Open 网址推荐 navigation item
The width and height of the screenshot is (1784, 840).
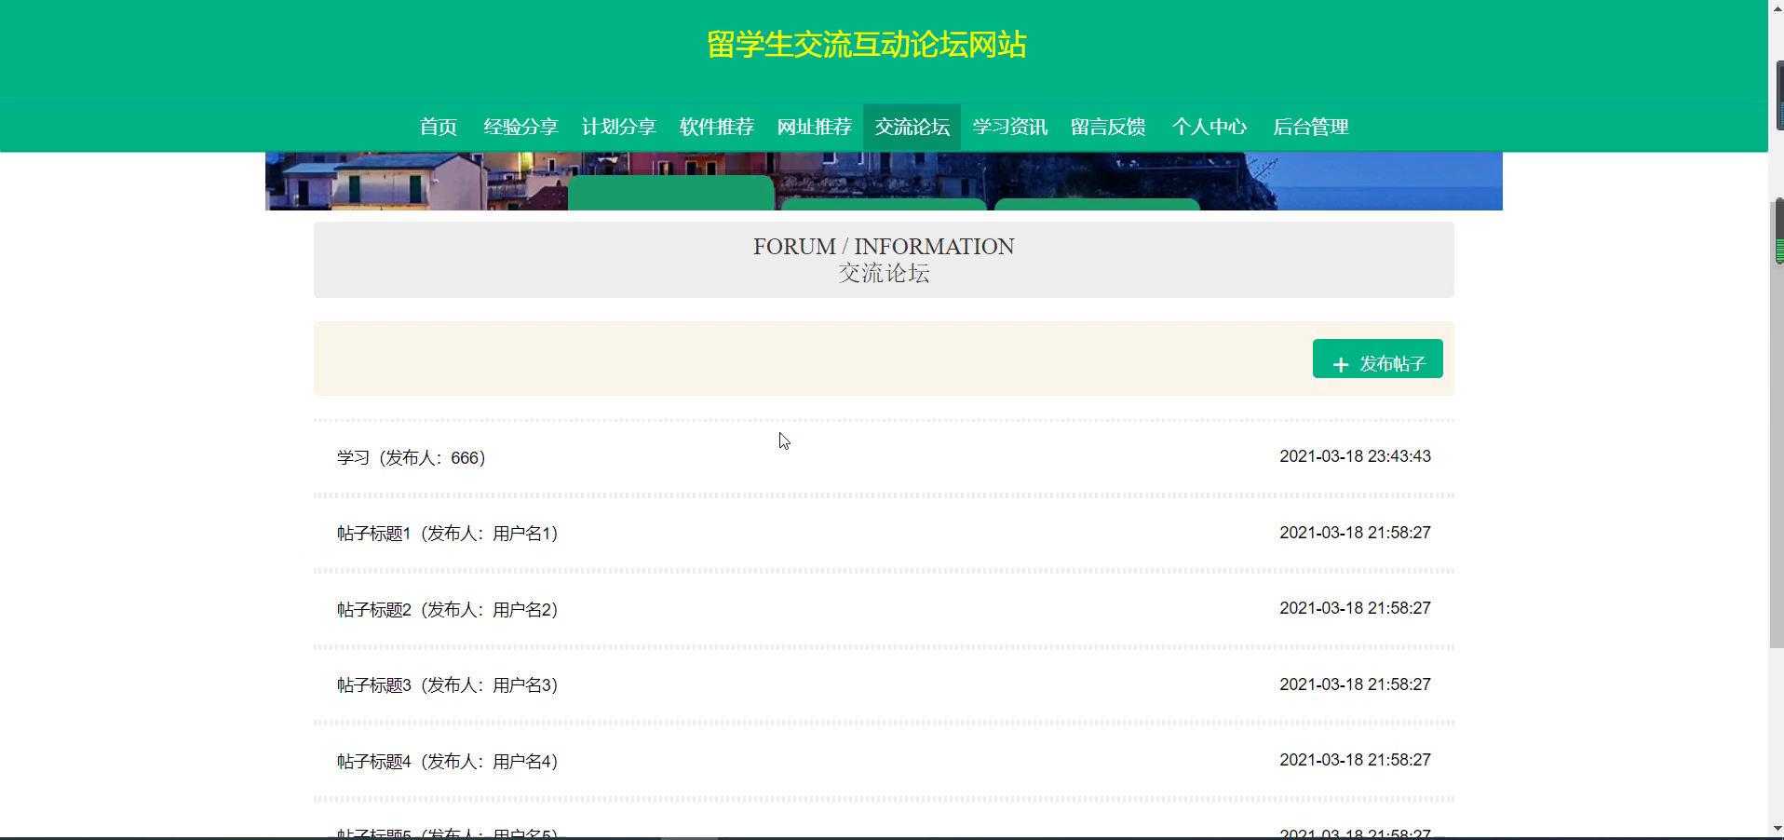[814, 127]
